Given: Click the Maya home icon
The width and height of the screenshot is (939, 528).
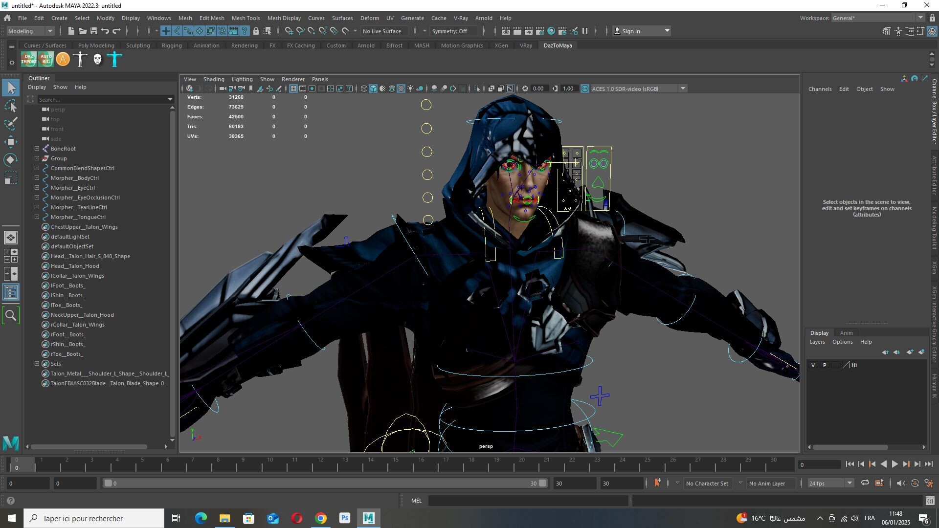Looking at the screenshot, I should click(7, 18).
